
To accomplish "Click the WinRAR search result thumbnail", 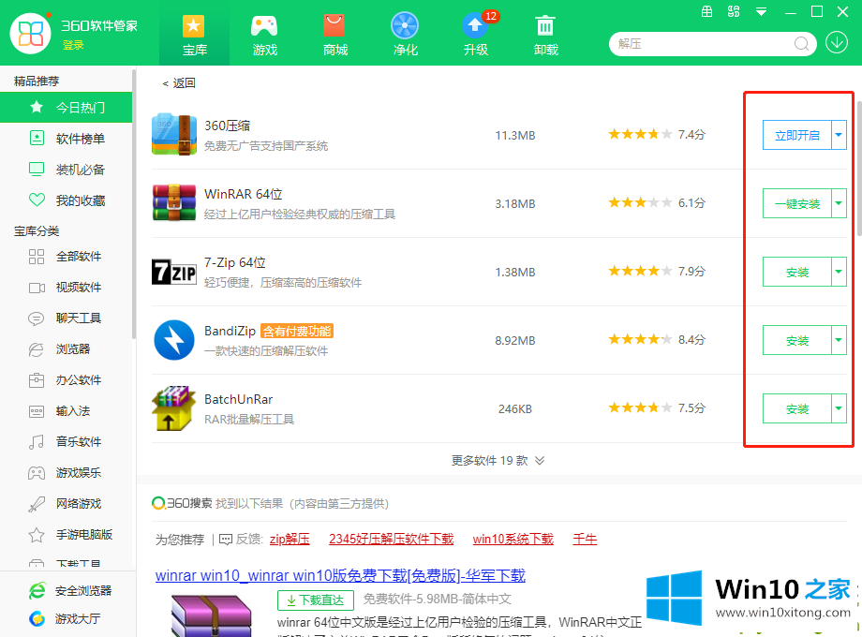I will 211,615.
